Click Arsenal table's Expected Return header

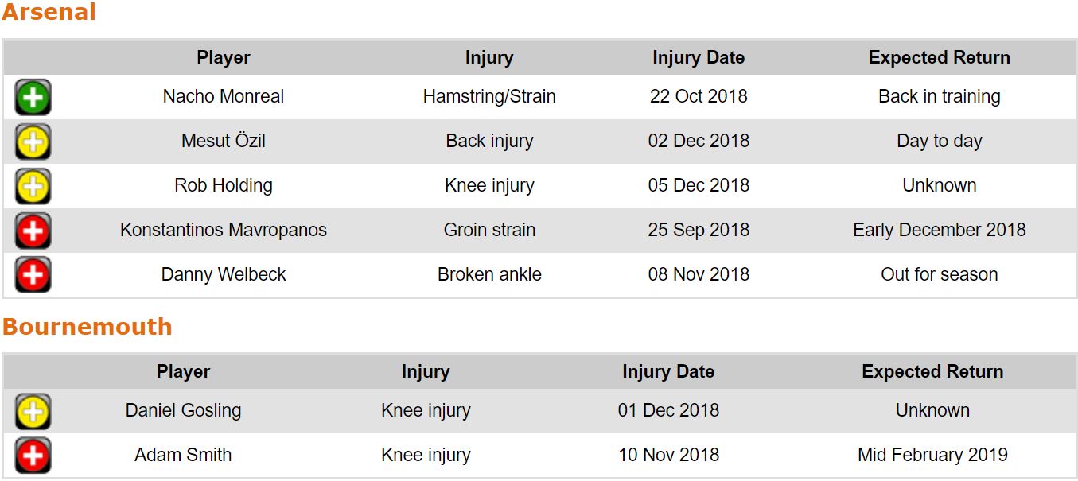point(939,58)
